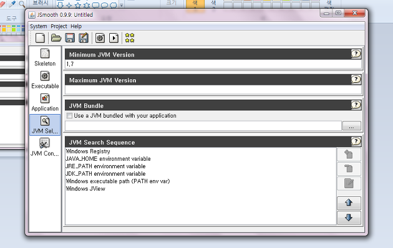Show help for JVM Search Sequence
393x248 pixels.
(356, 141)
